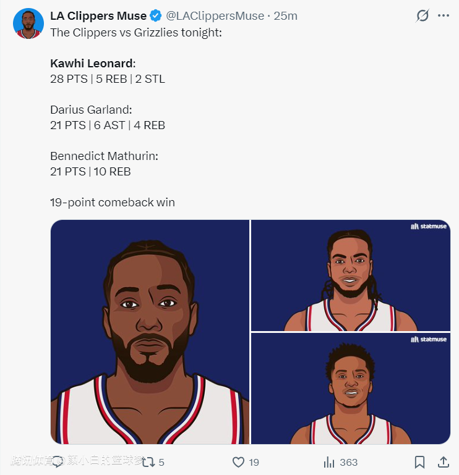Share the post using the upload arrow icon
The height and width of the screenshot is (475, 459).
click(443, 462)
